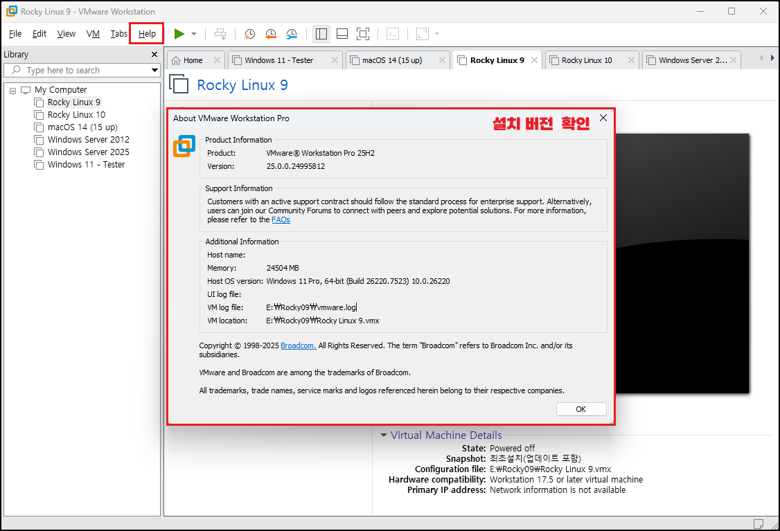Close the Home tab
Screen dimensions: 780x531
point(217,60)
